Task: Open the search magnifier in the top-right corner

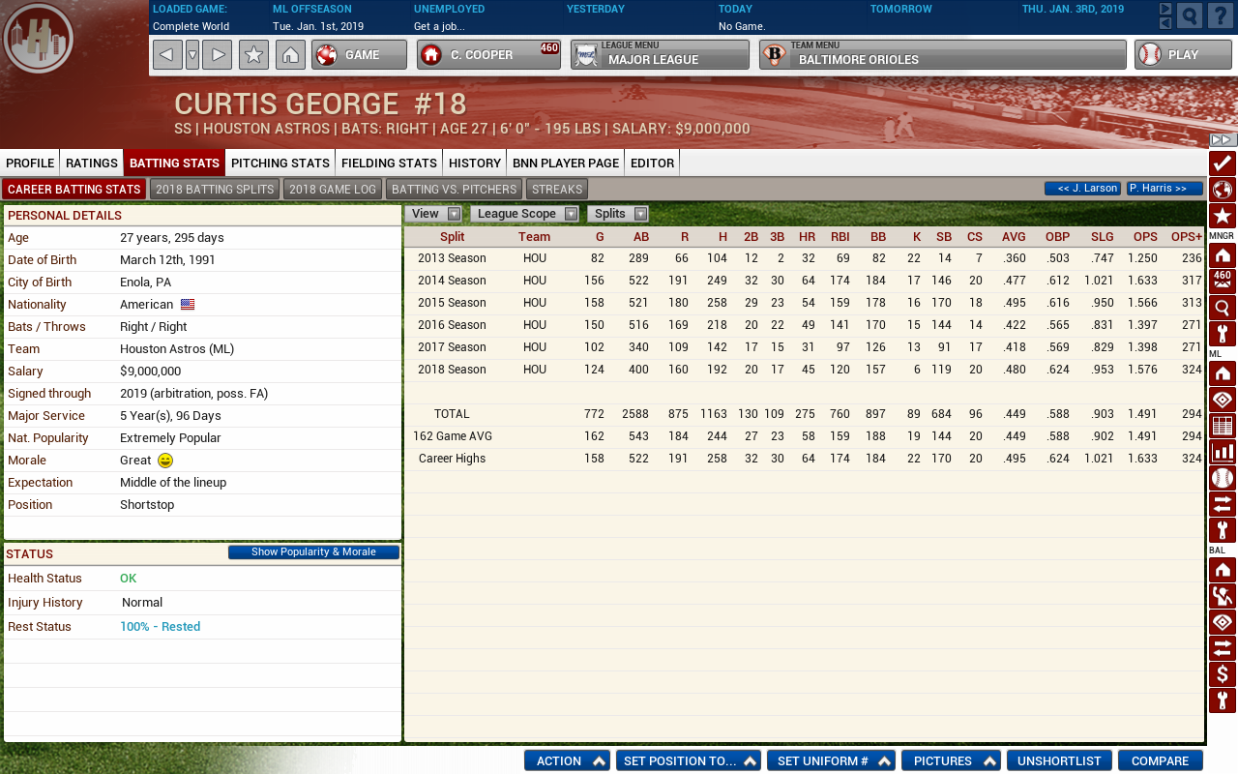Action: 1190,15
